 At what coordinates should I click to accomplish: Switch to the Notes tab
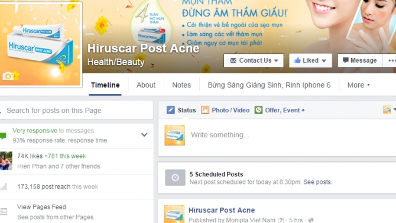[x=181, y=85]
